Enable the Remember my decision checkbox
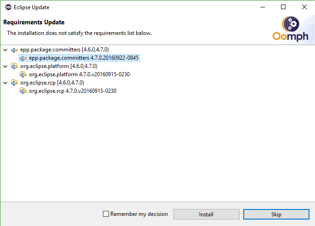 106,214
